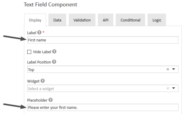
Task: Switch to the Data tab
Action: (57, 20)
